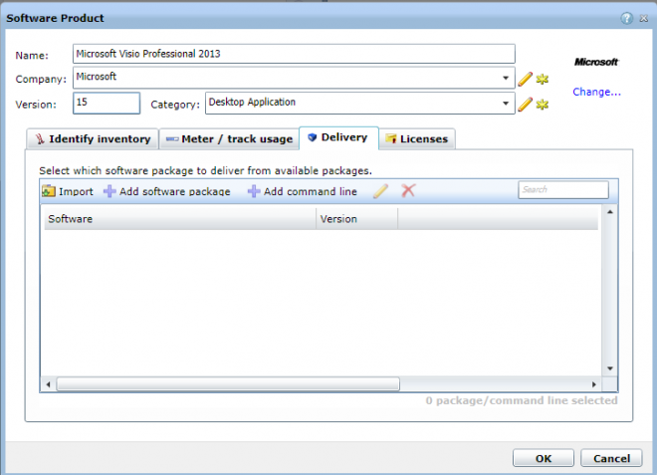This screenshot has width=657, height=475.
Task: Click the Cancel button
Action: [611, 458]
